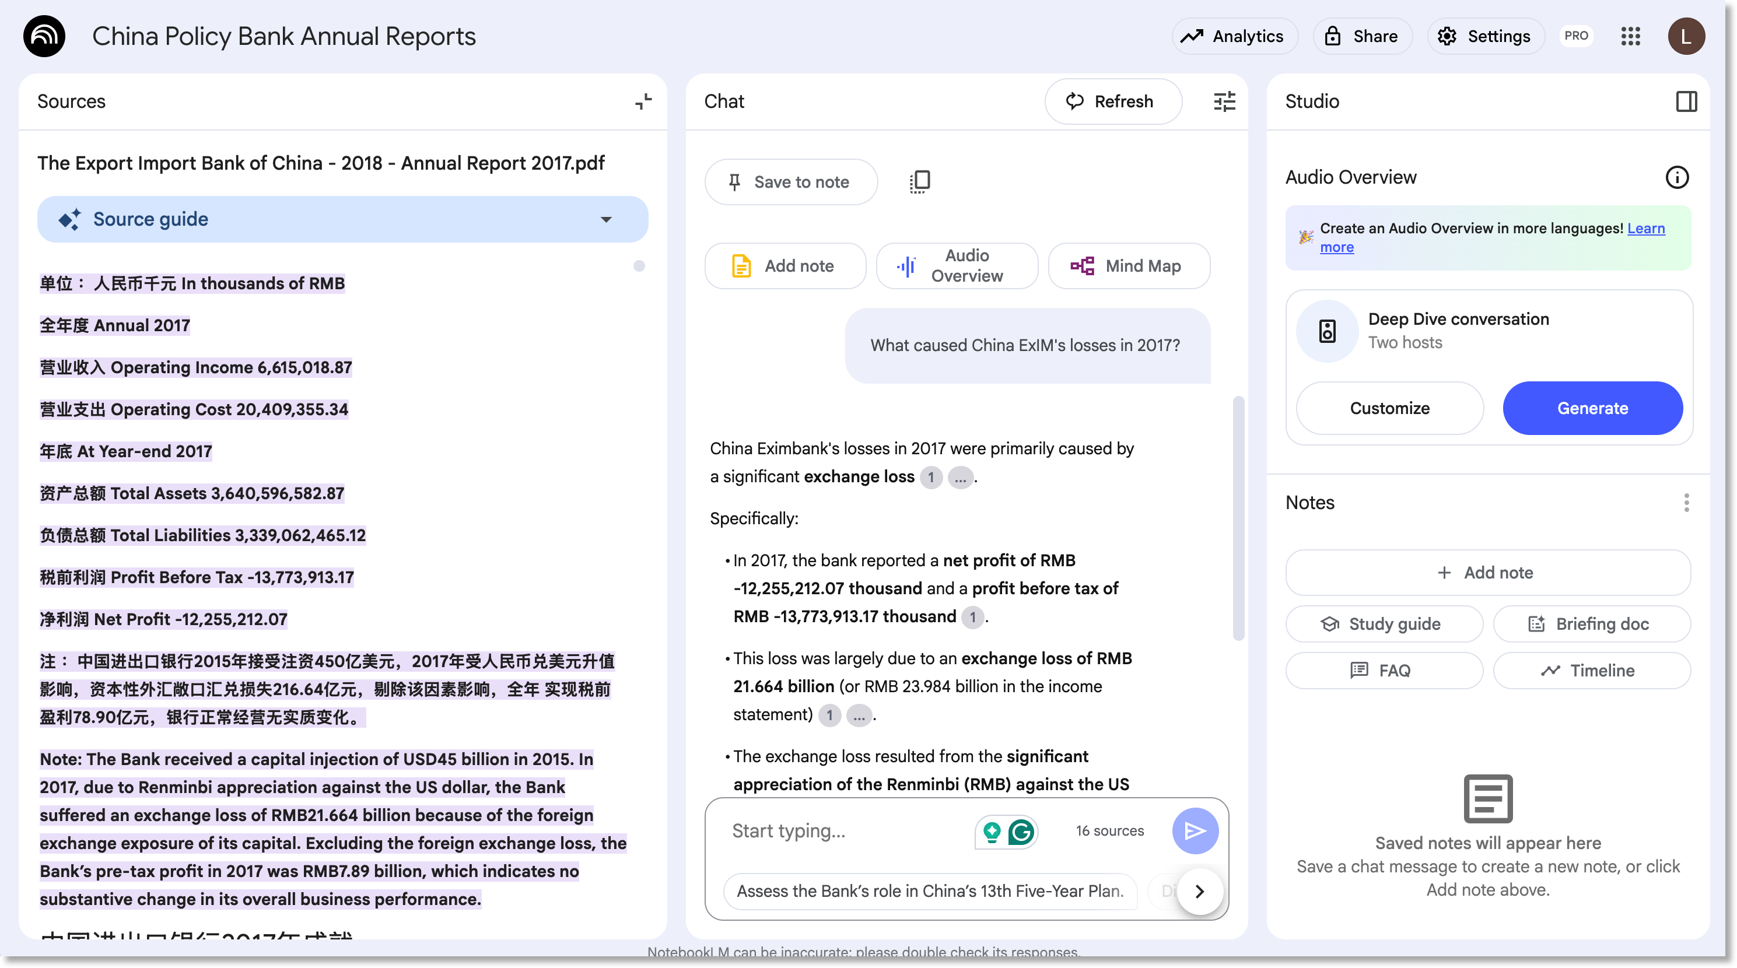
Task: Click the chat scrollbar
Action: pos(1238,518)
